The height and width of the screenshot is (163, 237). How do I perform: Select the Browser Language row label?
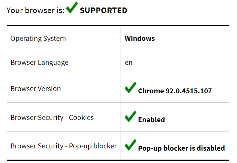click(x=39, y=63)
